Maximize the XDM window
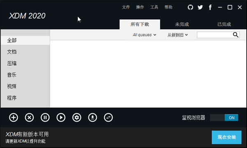This screenshot has width=247, height=148. (230, 7)
